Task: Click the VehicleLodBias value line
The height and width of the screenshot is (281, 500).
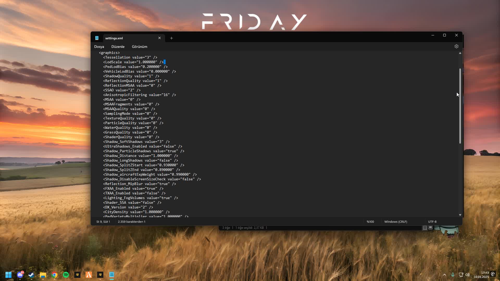Action: coord(140,72)
